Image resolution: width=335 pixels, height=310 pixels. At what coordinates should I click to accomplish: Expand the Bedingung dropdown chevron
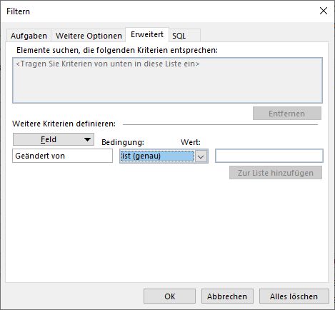(x=201, y=156)
